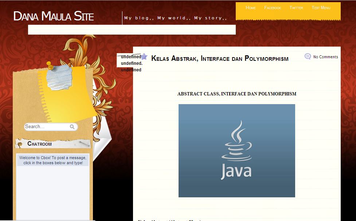
Task: Click the Chatroom widget heading
Action: (x=39, y=144)
